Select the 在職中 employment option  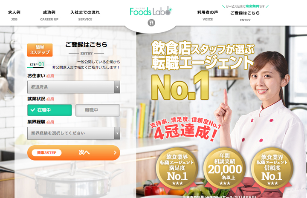pos(49,110)
